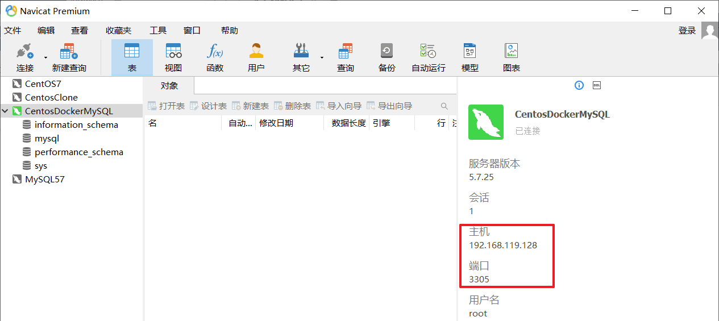Select the Backup (备份) toolbar icon
This screenshot has width=719, height=321.
pyautogui.click(x=386, y=57)
